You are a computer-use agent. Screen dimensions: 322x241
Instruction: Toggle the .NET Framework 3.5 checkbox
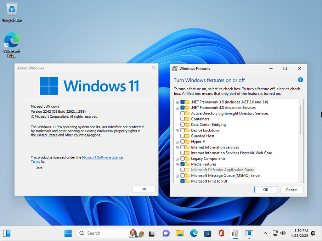pyautogui.click(x=182, y=102)
